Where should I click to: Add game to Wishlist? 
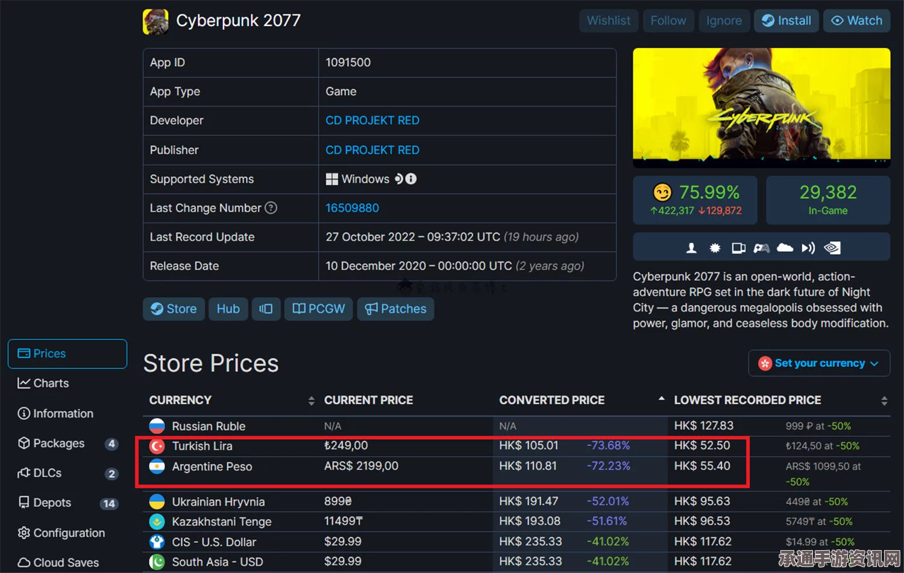pos(609,20)
